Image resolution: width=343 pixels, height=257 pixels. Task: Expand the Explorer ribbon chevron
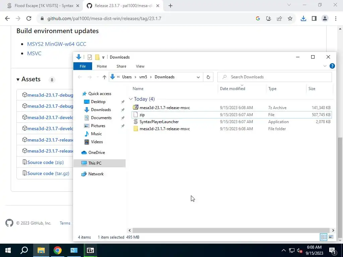pos(325,66)
